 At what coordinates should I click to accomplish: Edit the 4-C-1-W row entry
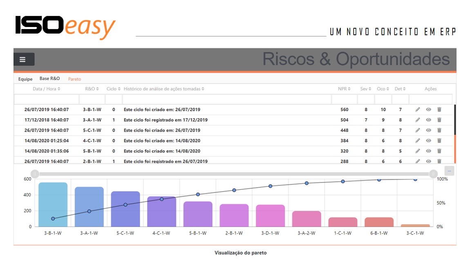[x=417, y=141]
